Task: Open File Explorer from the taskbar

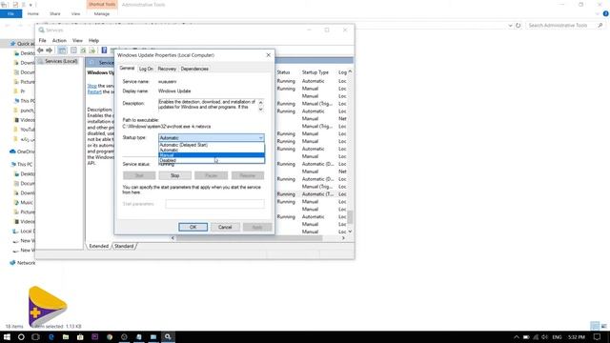Action: (x=66, y=336)
